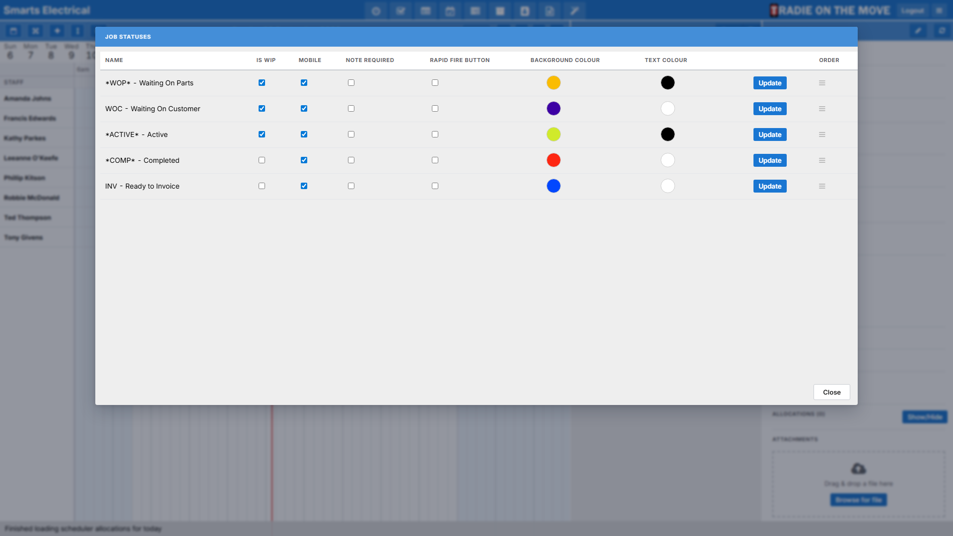
Task: Click the reorder handle for Waiting On Parts
Action: point(822,83)
